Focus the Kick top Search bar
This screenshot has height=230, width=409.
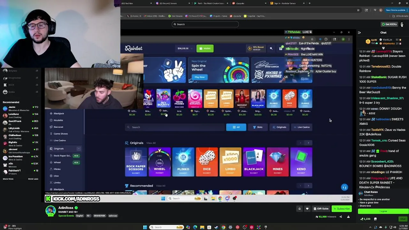pos(205,24)
